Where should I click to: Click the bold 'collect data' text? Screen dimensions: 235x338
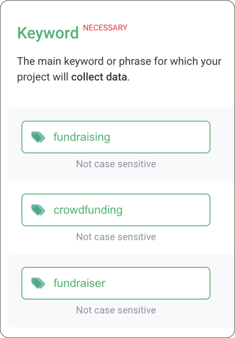tap(99, 77)
